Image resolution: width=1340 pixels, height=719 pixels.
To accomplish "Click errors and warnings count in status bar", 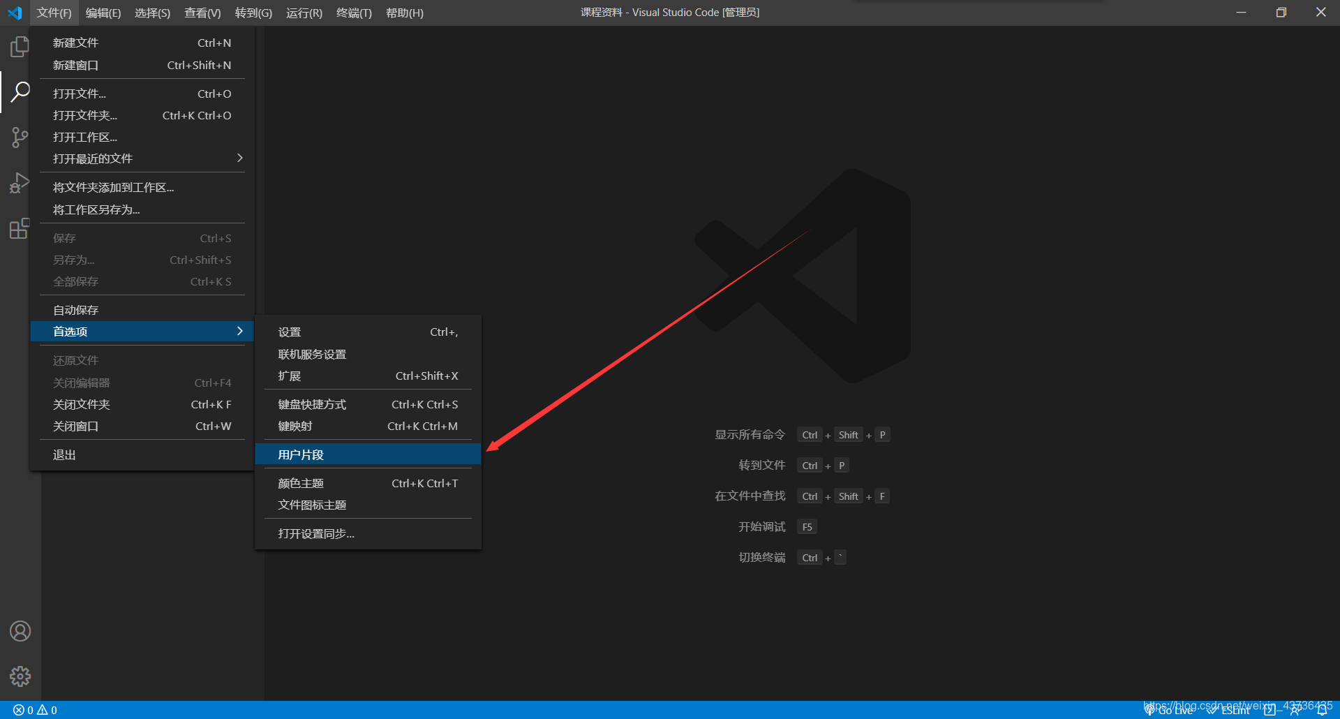I will click(35, 710).
